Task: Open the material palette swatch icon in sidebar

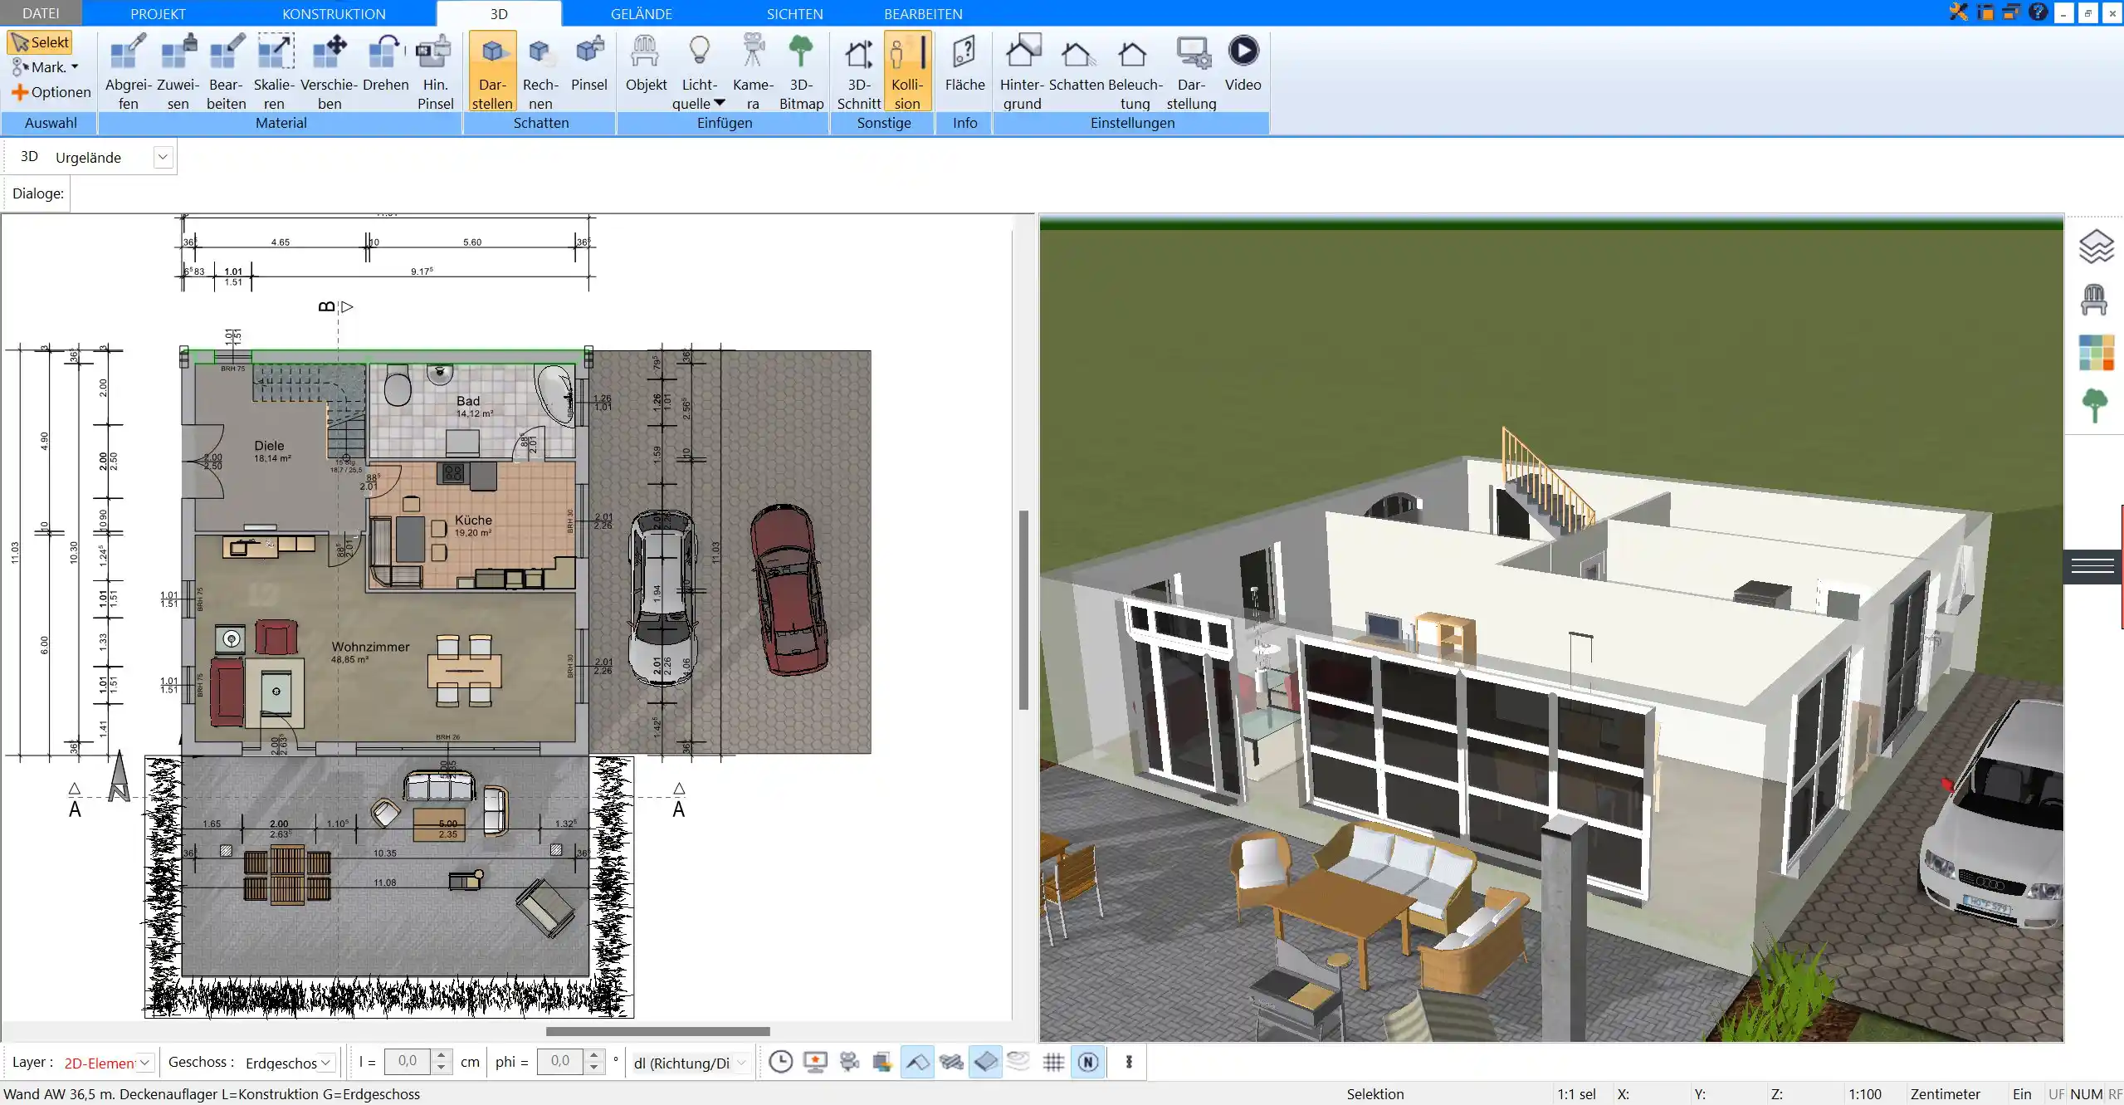Action: (x=2096, y=353)
